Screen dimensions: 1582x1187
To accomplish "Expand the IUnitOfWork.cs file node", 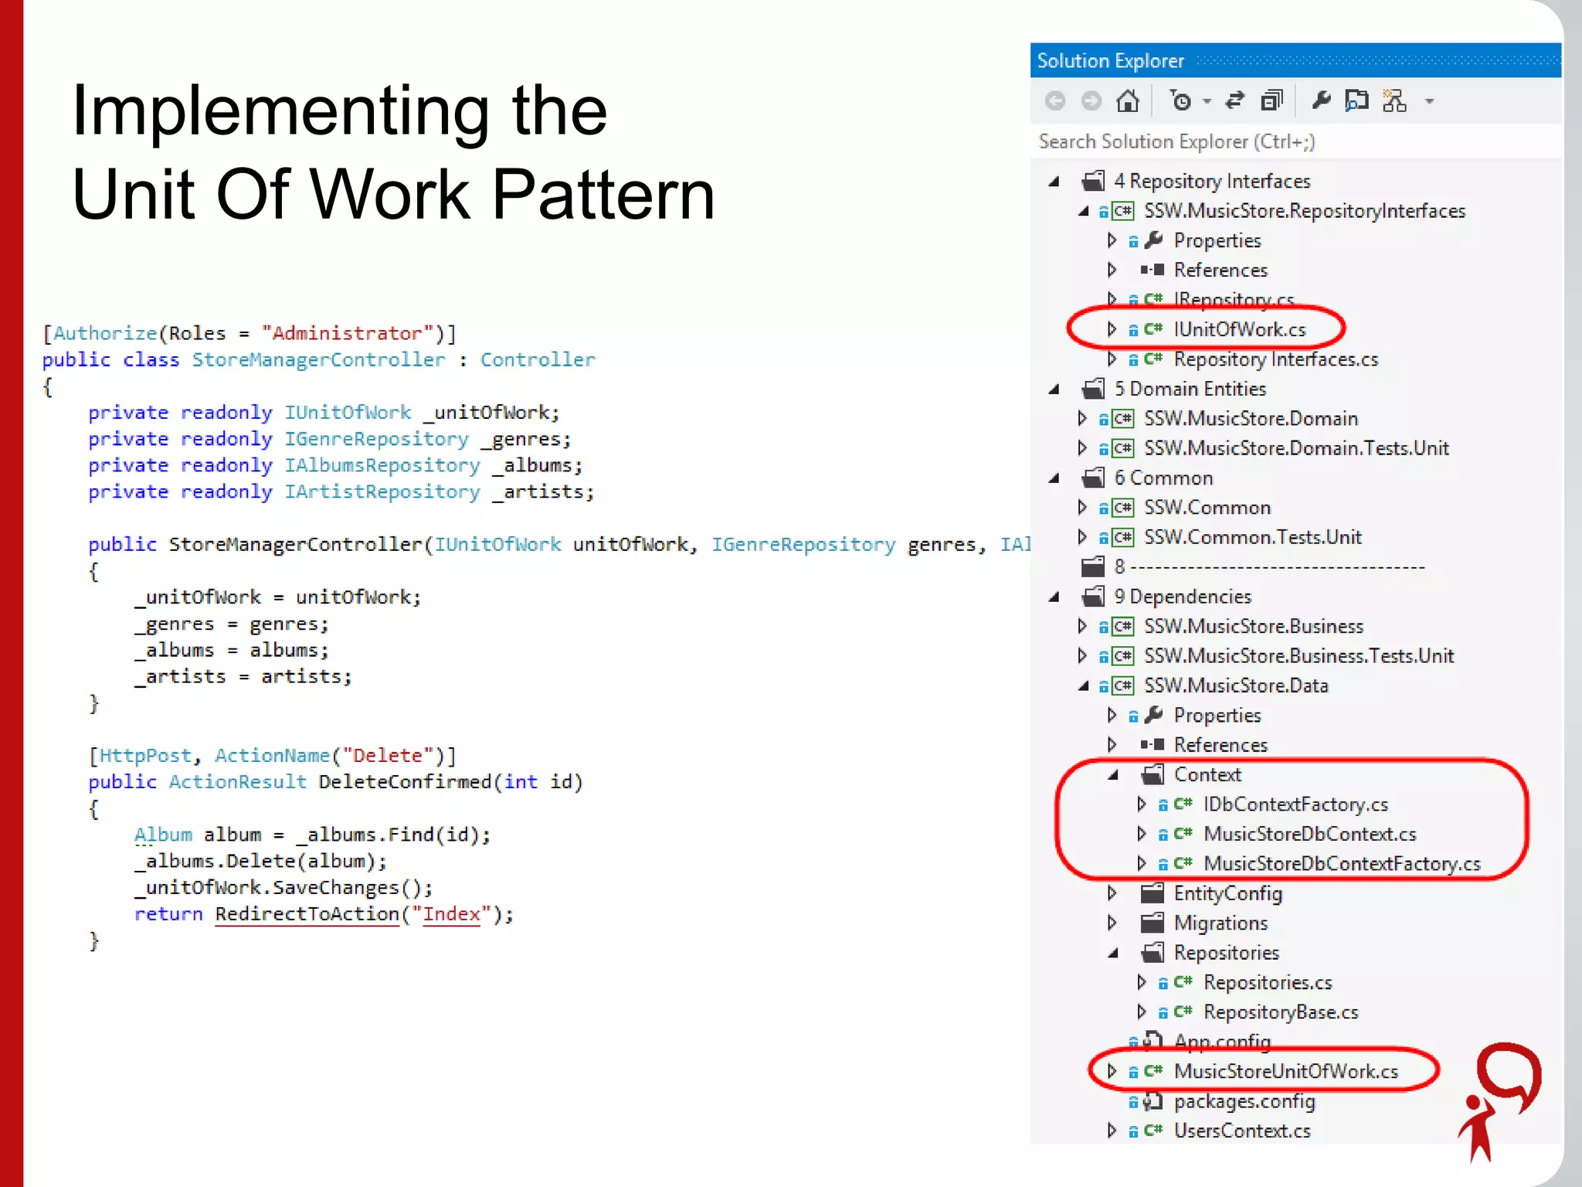I will coord(1112,329).
